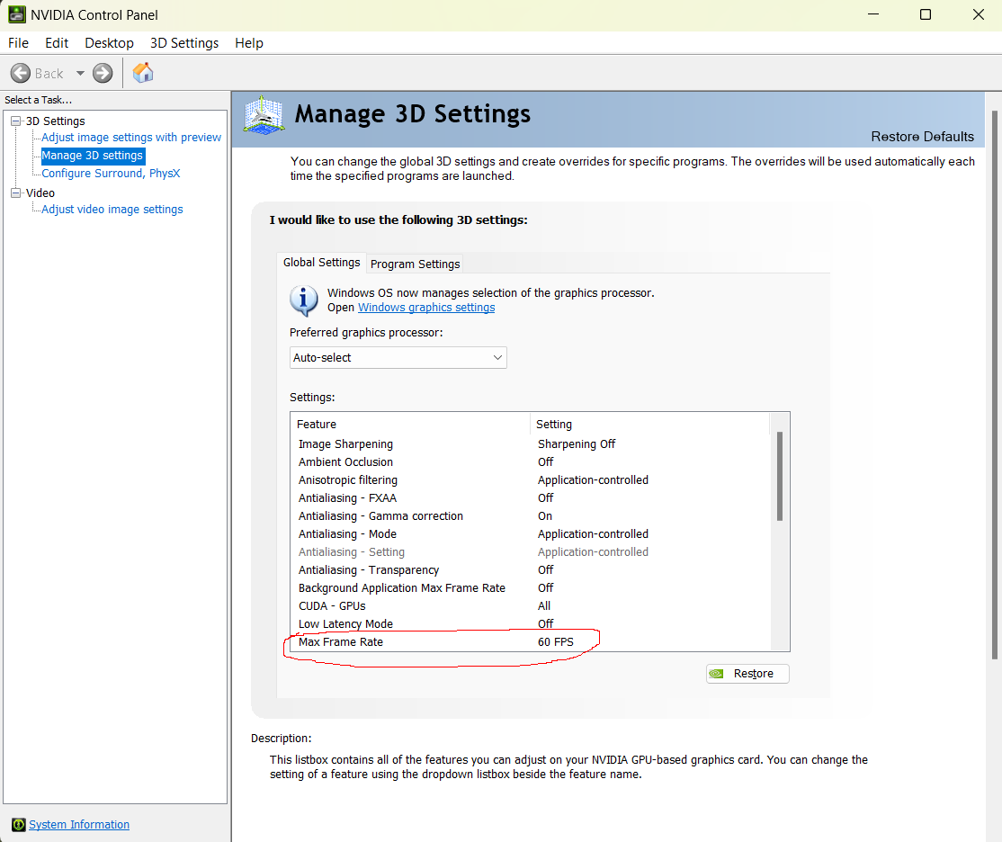Click the Restore button

747,673
